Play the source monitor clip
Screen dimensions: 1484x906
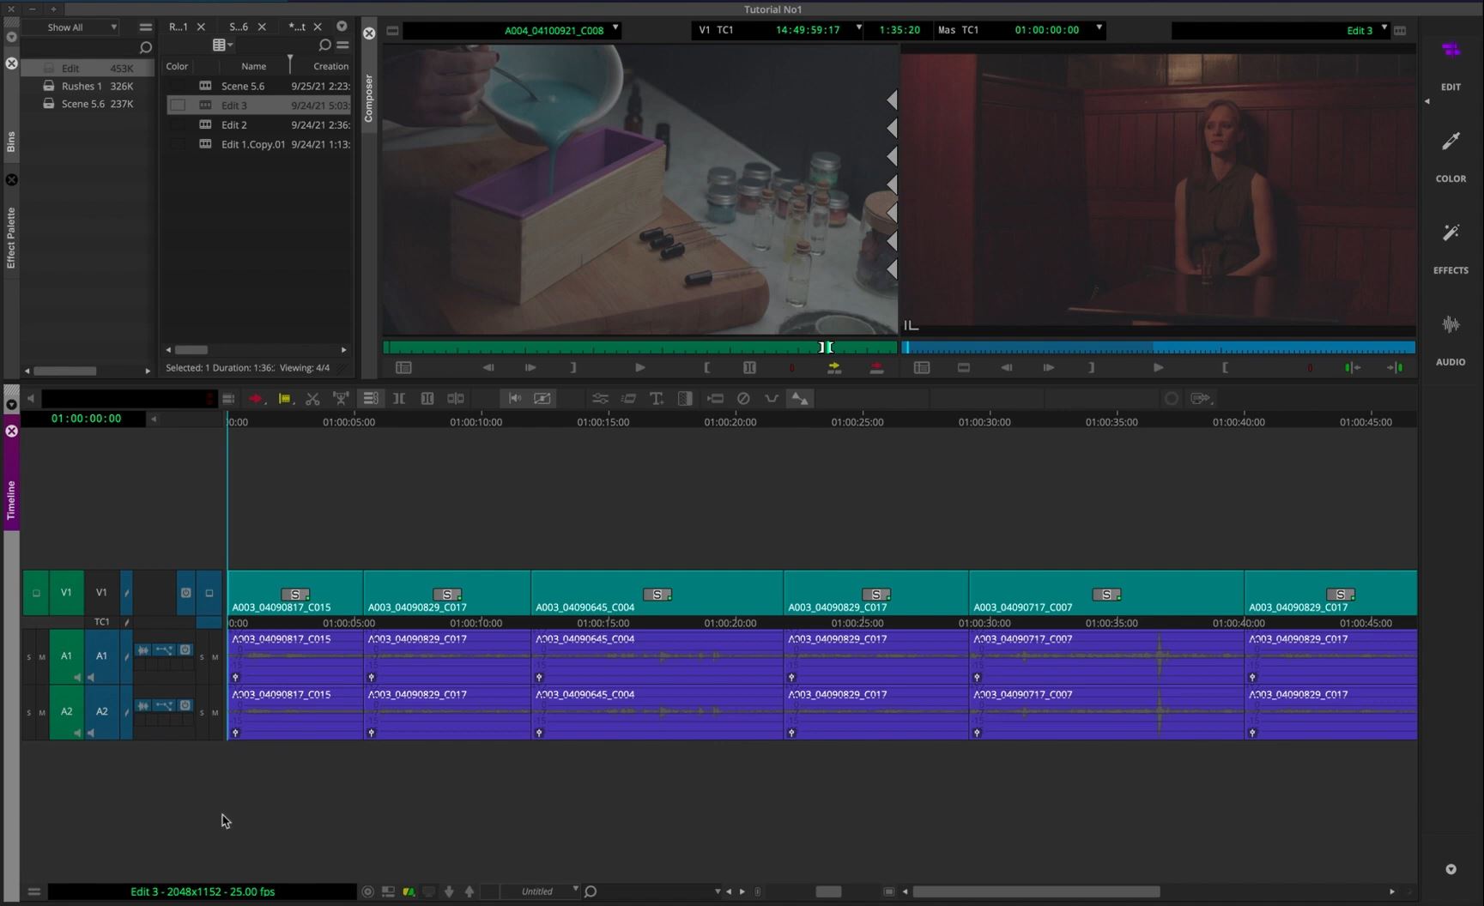tap(639, 367)
